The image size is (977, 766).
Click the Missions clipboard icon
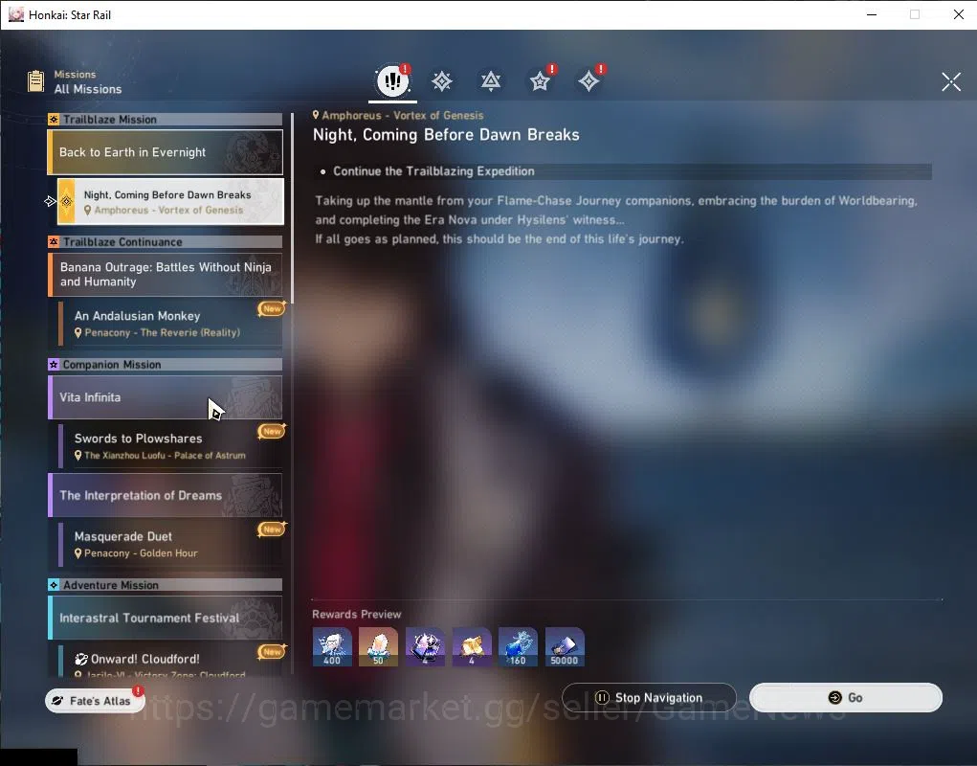coord(36,81)
